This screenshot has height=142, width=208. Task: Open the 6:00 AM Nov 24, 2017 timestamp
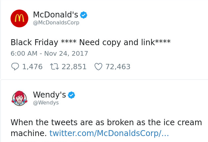pos(49,53)
